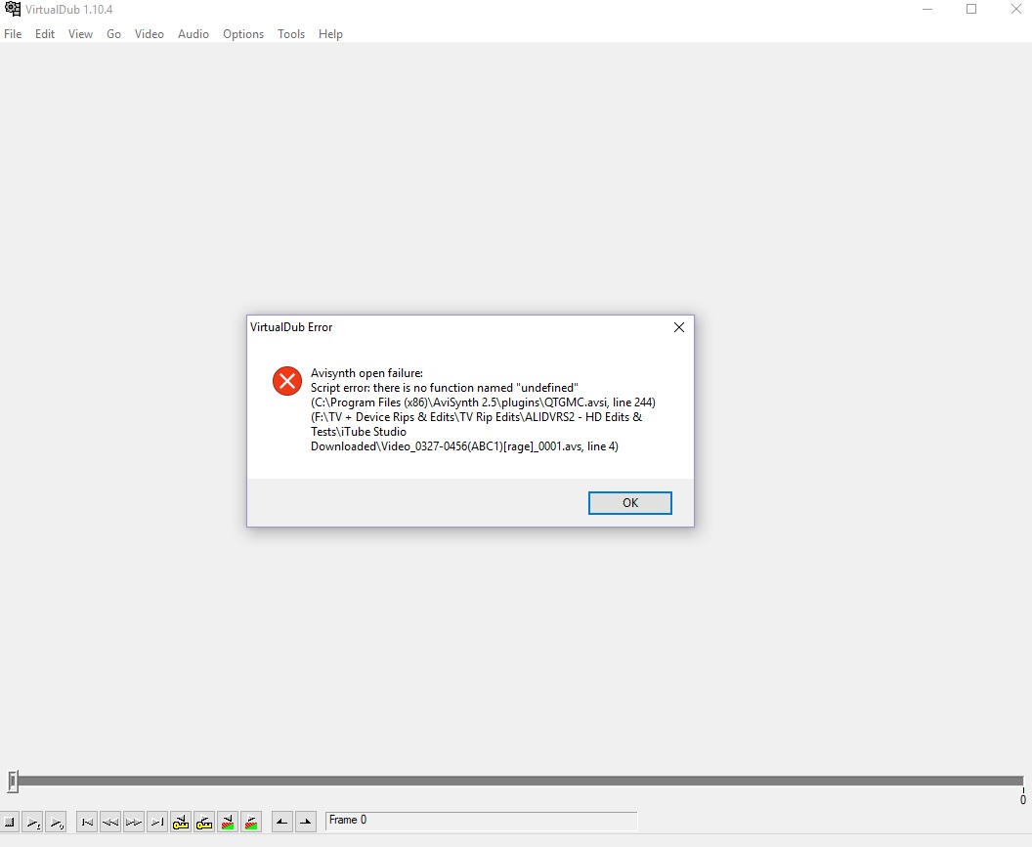Open the Audio menu
This screenshot has width=1032, height=847.
tap(193, 34)
